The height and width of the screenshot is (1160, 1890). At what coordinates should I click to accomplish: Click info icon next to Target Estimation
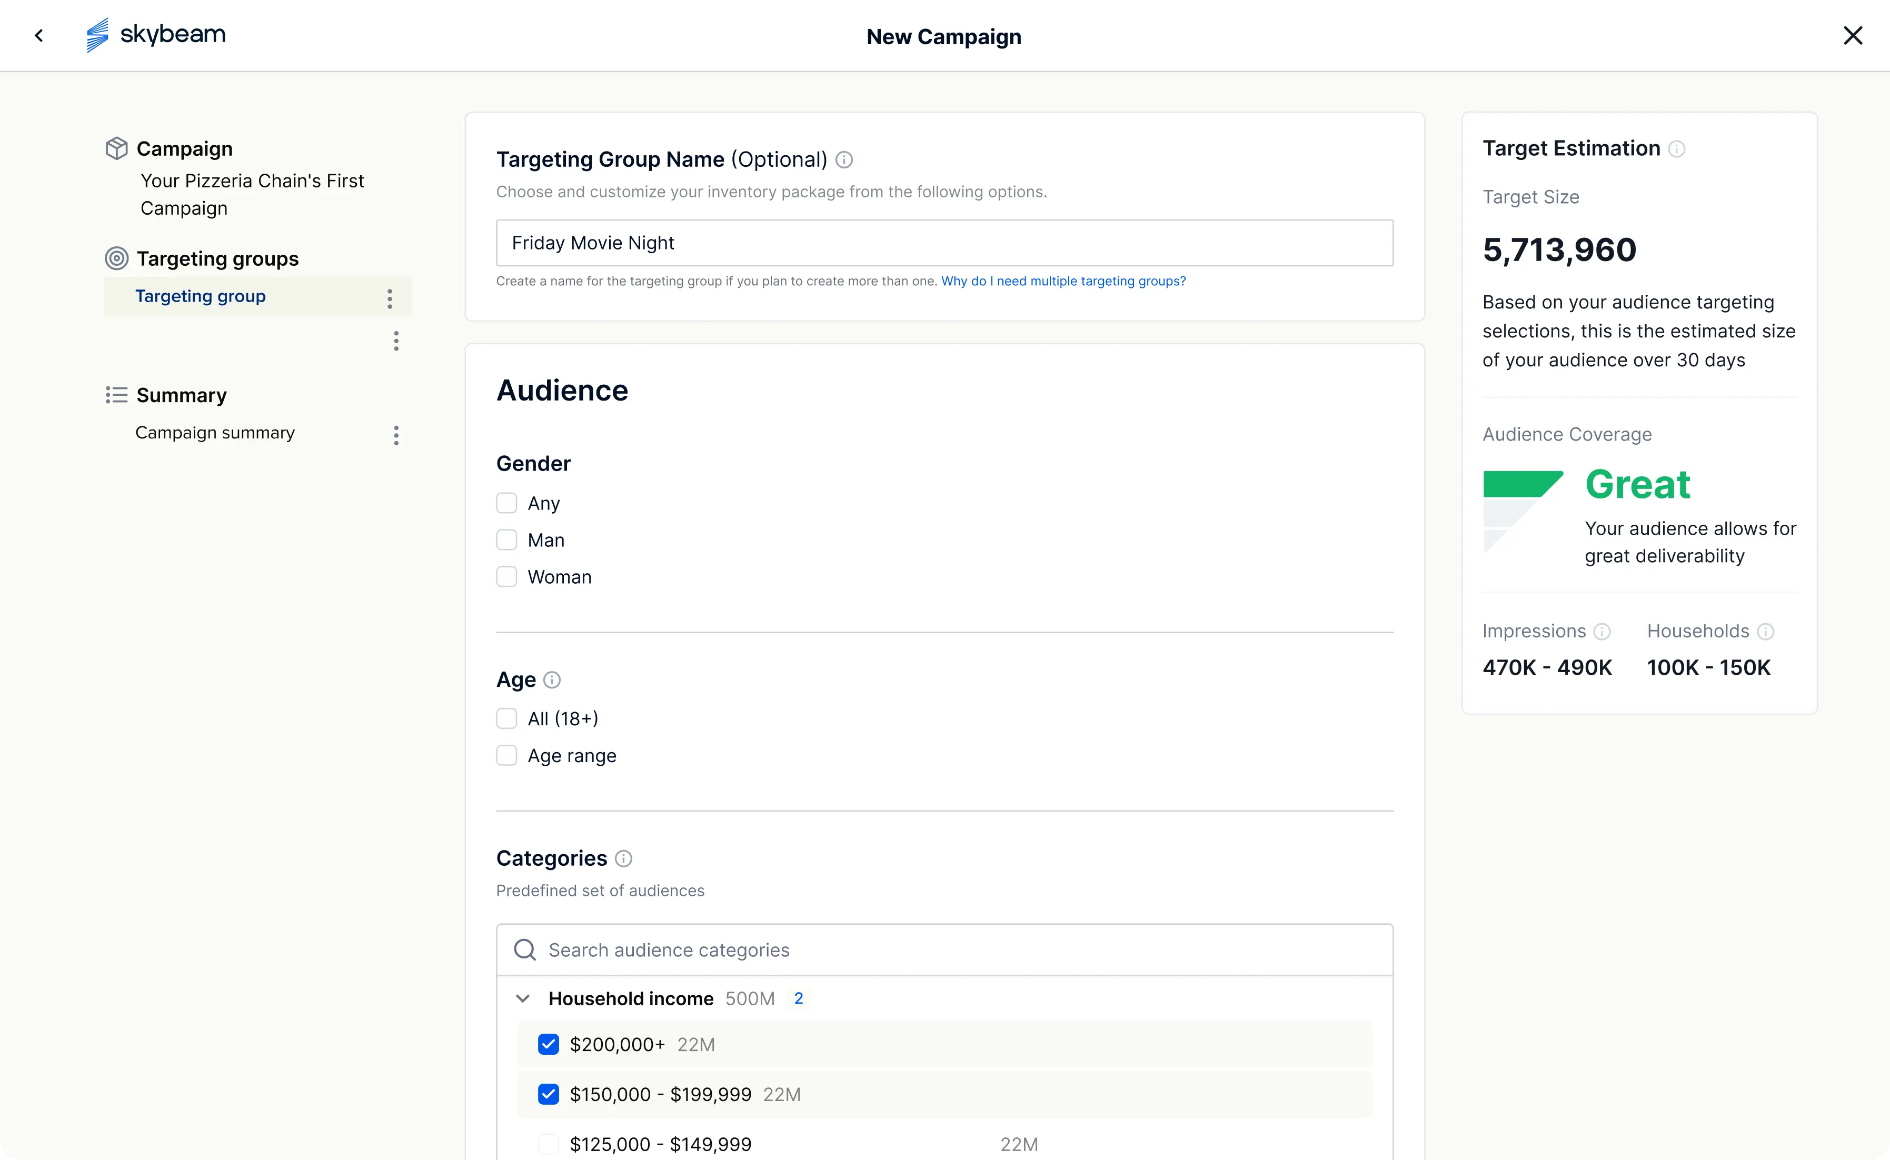pos(1677,149)
